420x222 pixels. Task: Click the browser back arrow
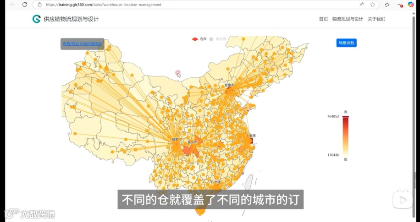click(x=12, y=5)
